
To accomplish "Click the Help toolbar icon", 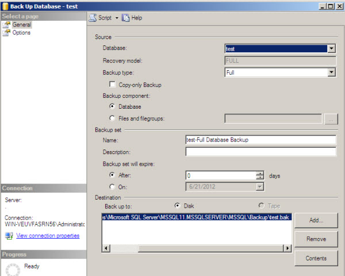I will point(125,18).
